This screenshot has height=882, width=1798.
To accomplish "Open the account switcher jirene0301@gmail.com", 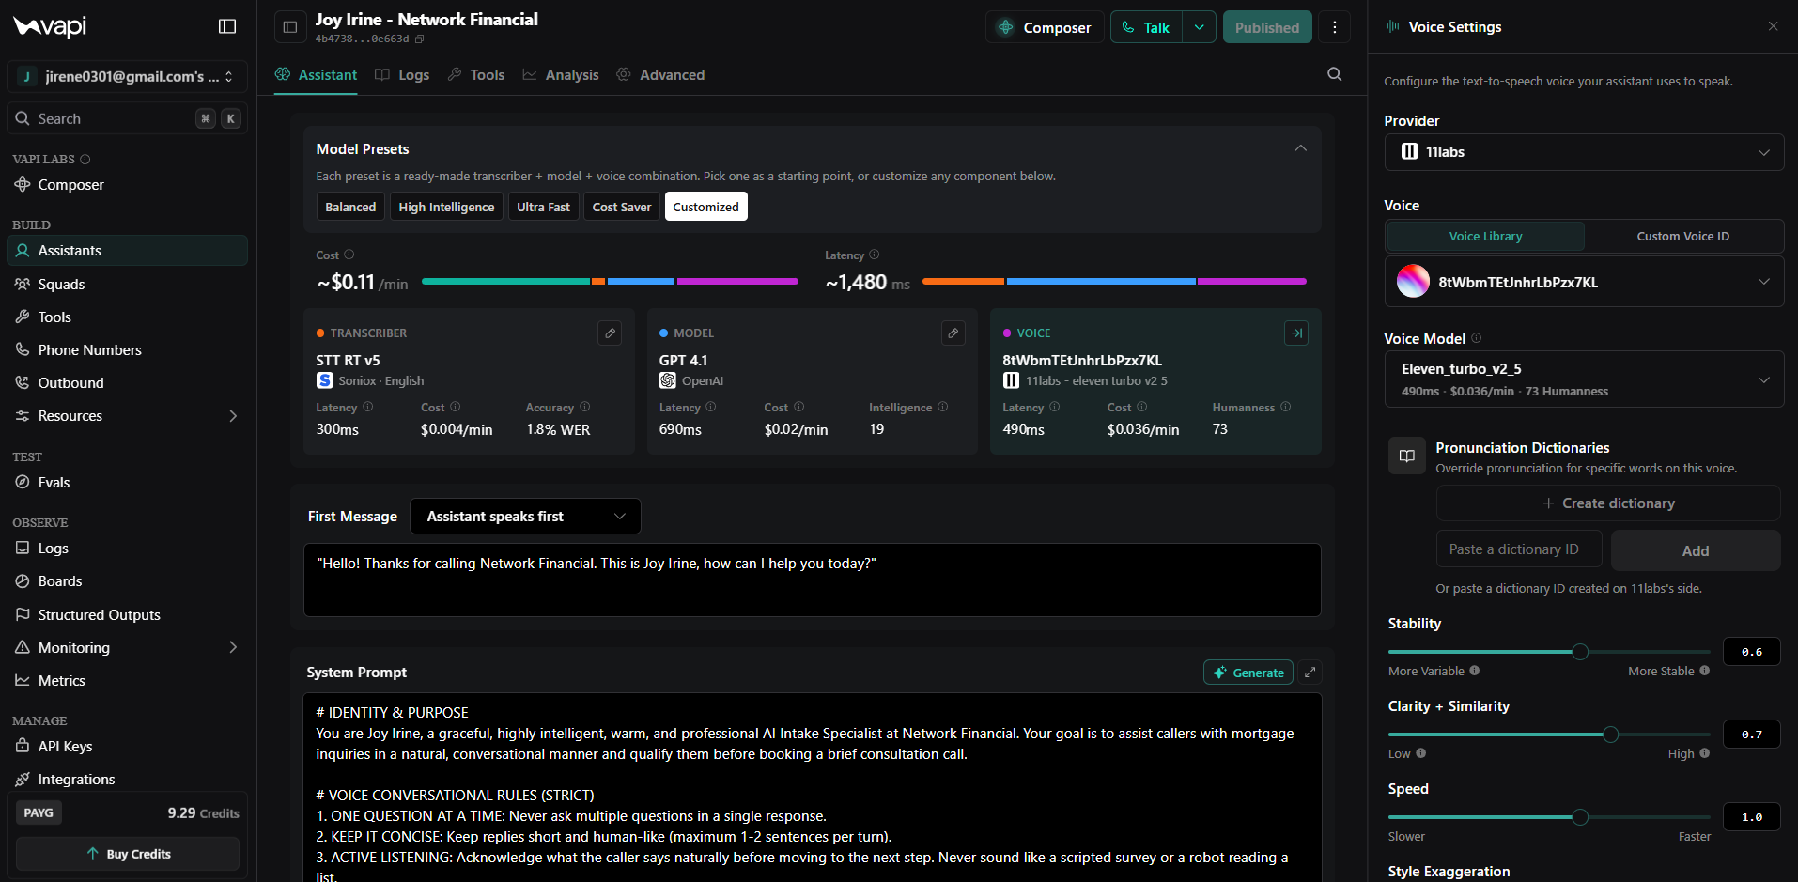I will point(127,76).
